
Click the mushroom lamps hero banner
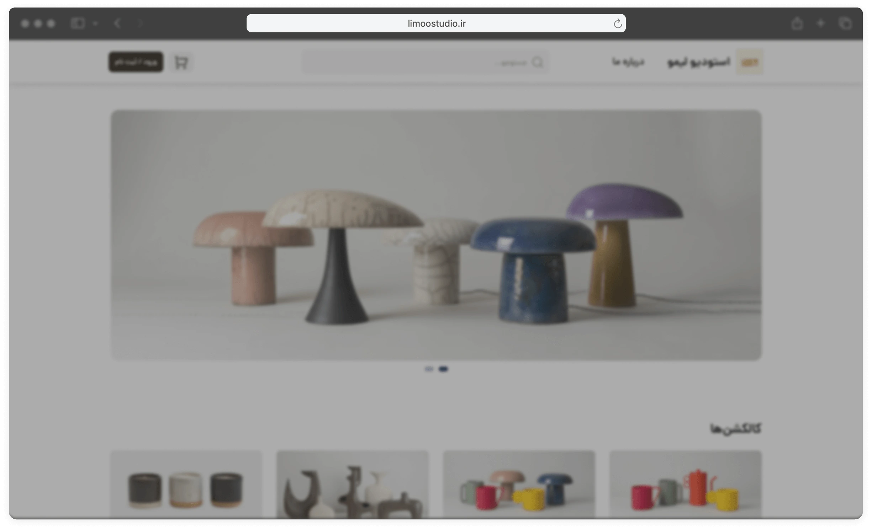point(436,235)
